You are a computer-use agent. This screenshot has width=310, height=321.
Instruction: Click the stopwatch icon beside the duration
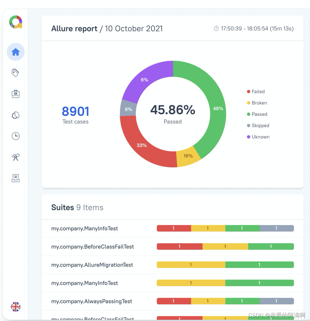click(216, 29)
